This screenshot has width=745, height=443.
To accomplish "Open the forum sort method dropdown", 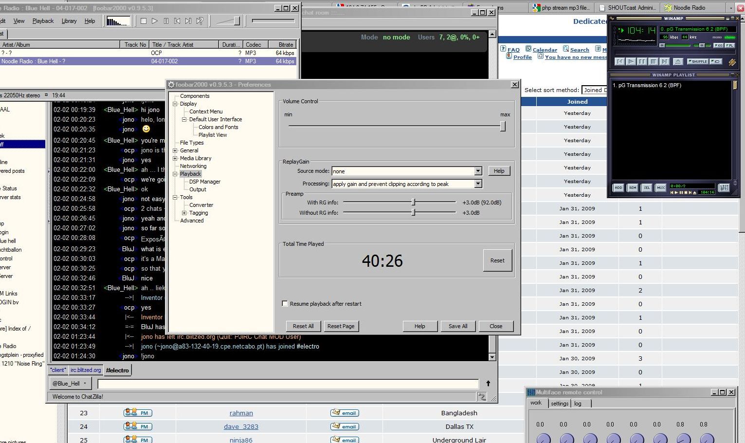I will coord(594,90).
